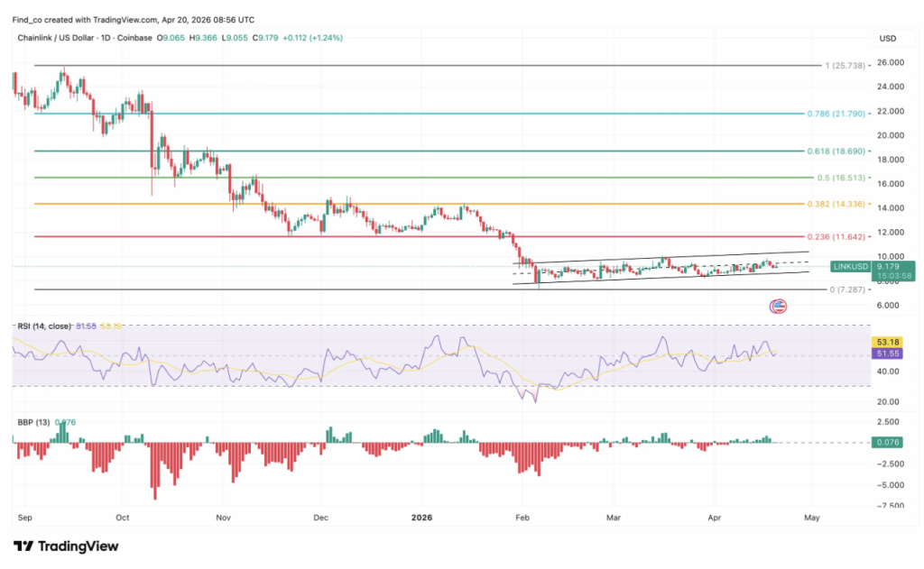
Task: Click the 0.786 (21.790) Fibonacci level label
Action: pos(838,114)
